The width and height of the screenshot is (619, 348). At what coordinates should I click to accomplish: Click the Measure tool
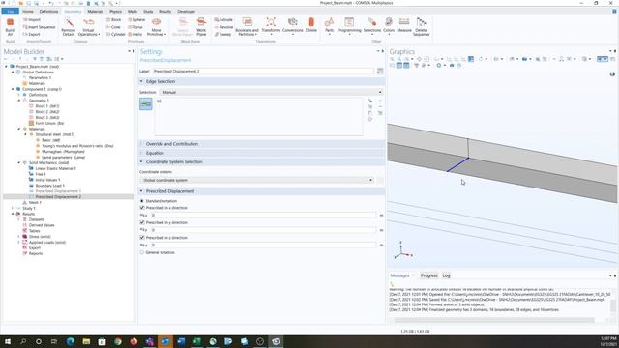click(404, 25)
